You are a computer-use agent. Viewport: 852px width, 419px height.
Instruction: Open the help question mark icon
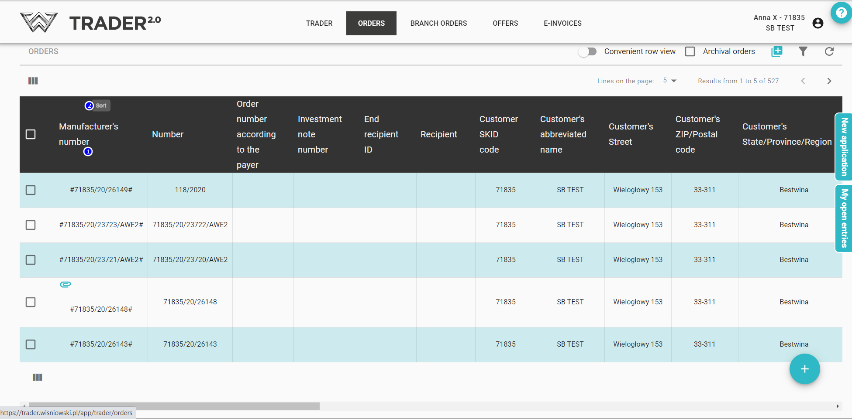(x=841, y=13)
